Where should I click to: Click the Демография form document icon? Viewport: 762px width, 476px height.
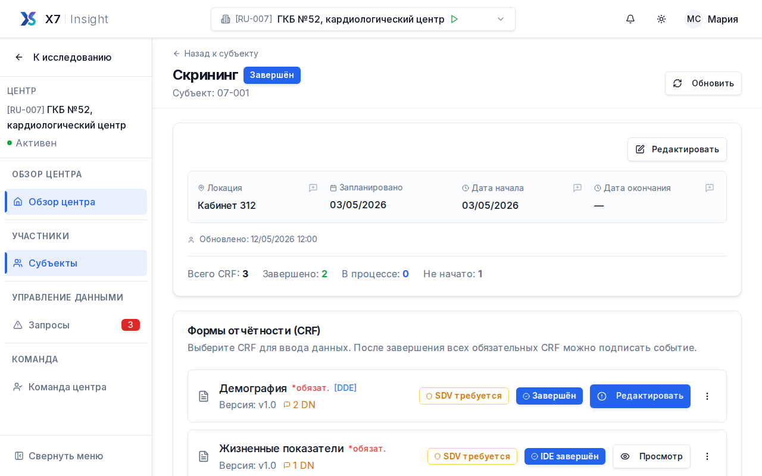tap(204, 396)
